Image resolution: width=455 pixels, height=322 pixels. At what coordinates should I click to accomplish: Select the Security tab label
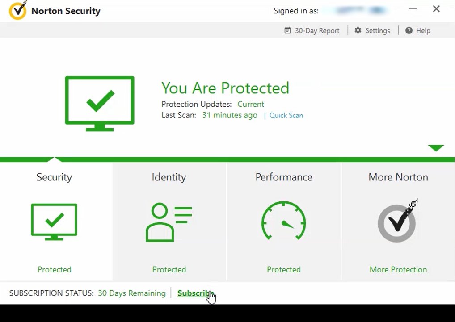tap(54, 177)
